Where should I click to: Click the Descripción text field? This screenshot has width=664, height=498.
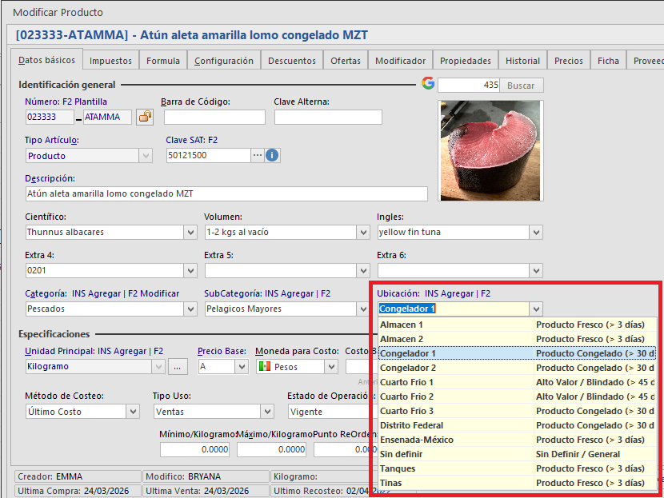tap(226, 193)
